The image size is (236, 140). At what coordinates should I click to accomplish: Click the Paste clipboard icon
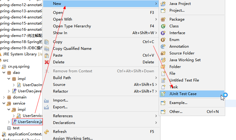[47, 55]
